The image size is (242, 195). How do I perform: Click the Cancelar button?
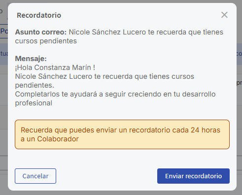[x=35, y=176]
